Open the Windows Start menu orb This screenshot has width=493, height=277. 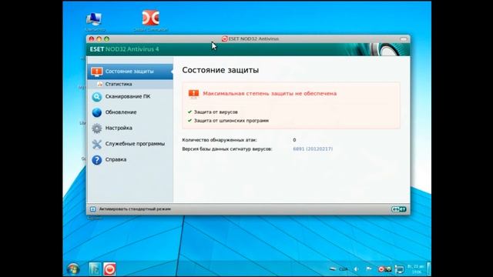74,269
